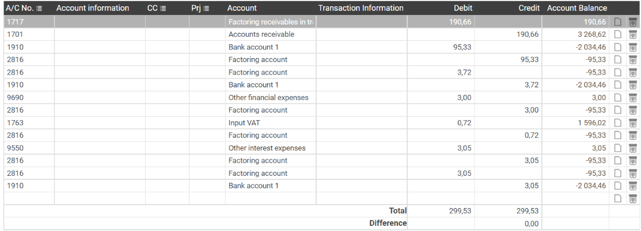Open document icon for Accounts receivable row

618,34
